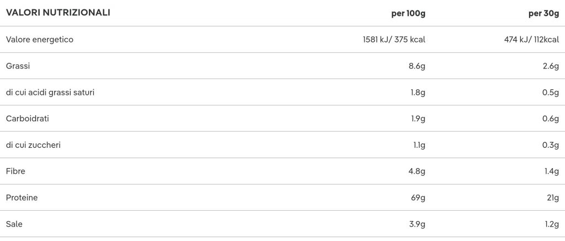
Task: Click the di cui zuccheri label
Action: (33, 145)
